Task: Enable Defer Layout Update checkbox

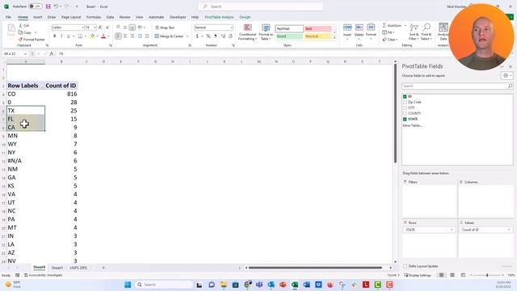Action: click(x=406, y=266)
